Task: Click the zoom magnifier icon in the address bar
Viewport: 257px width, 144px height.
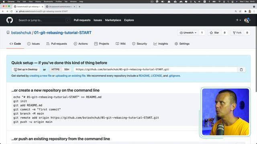Action: (236, 11)
